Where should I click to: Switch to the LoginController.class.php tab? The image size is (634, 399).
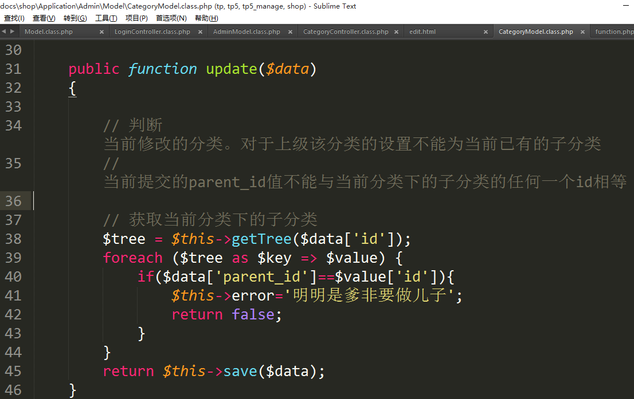point(152,32)
